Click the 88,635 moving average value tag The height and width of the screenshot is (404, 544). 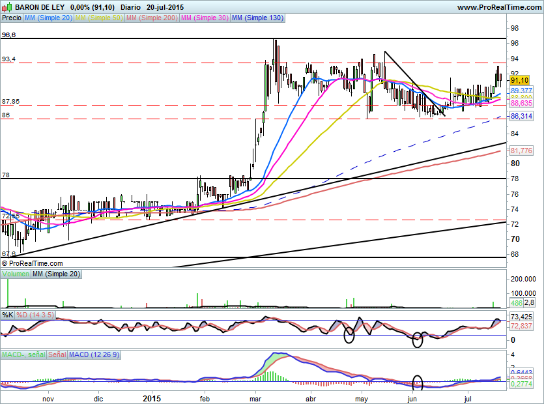pos(521,103)
